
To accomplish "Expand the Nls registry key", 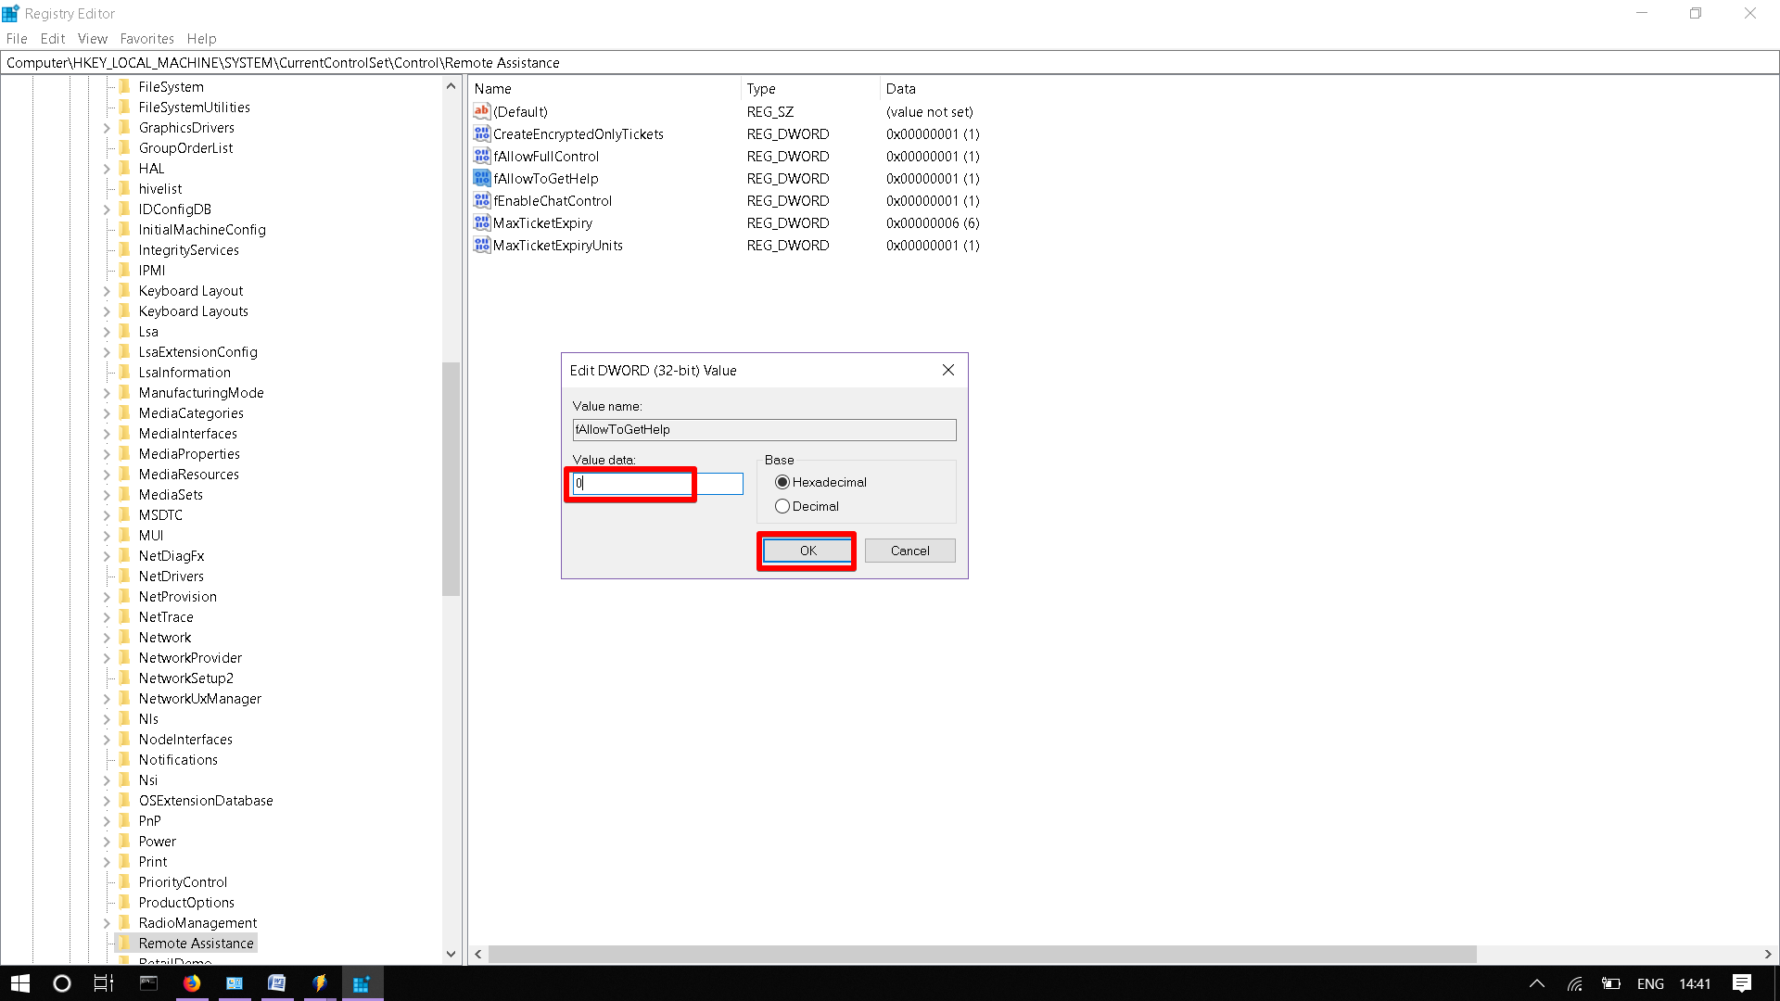I will click(x=107, y=719).
